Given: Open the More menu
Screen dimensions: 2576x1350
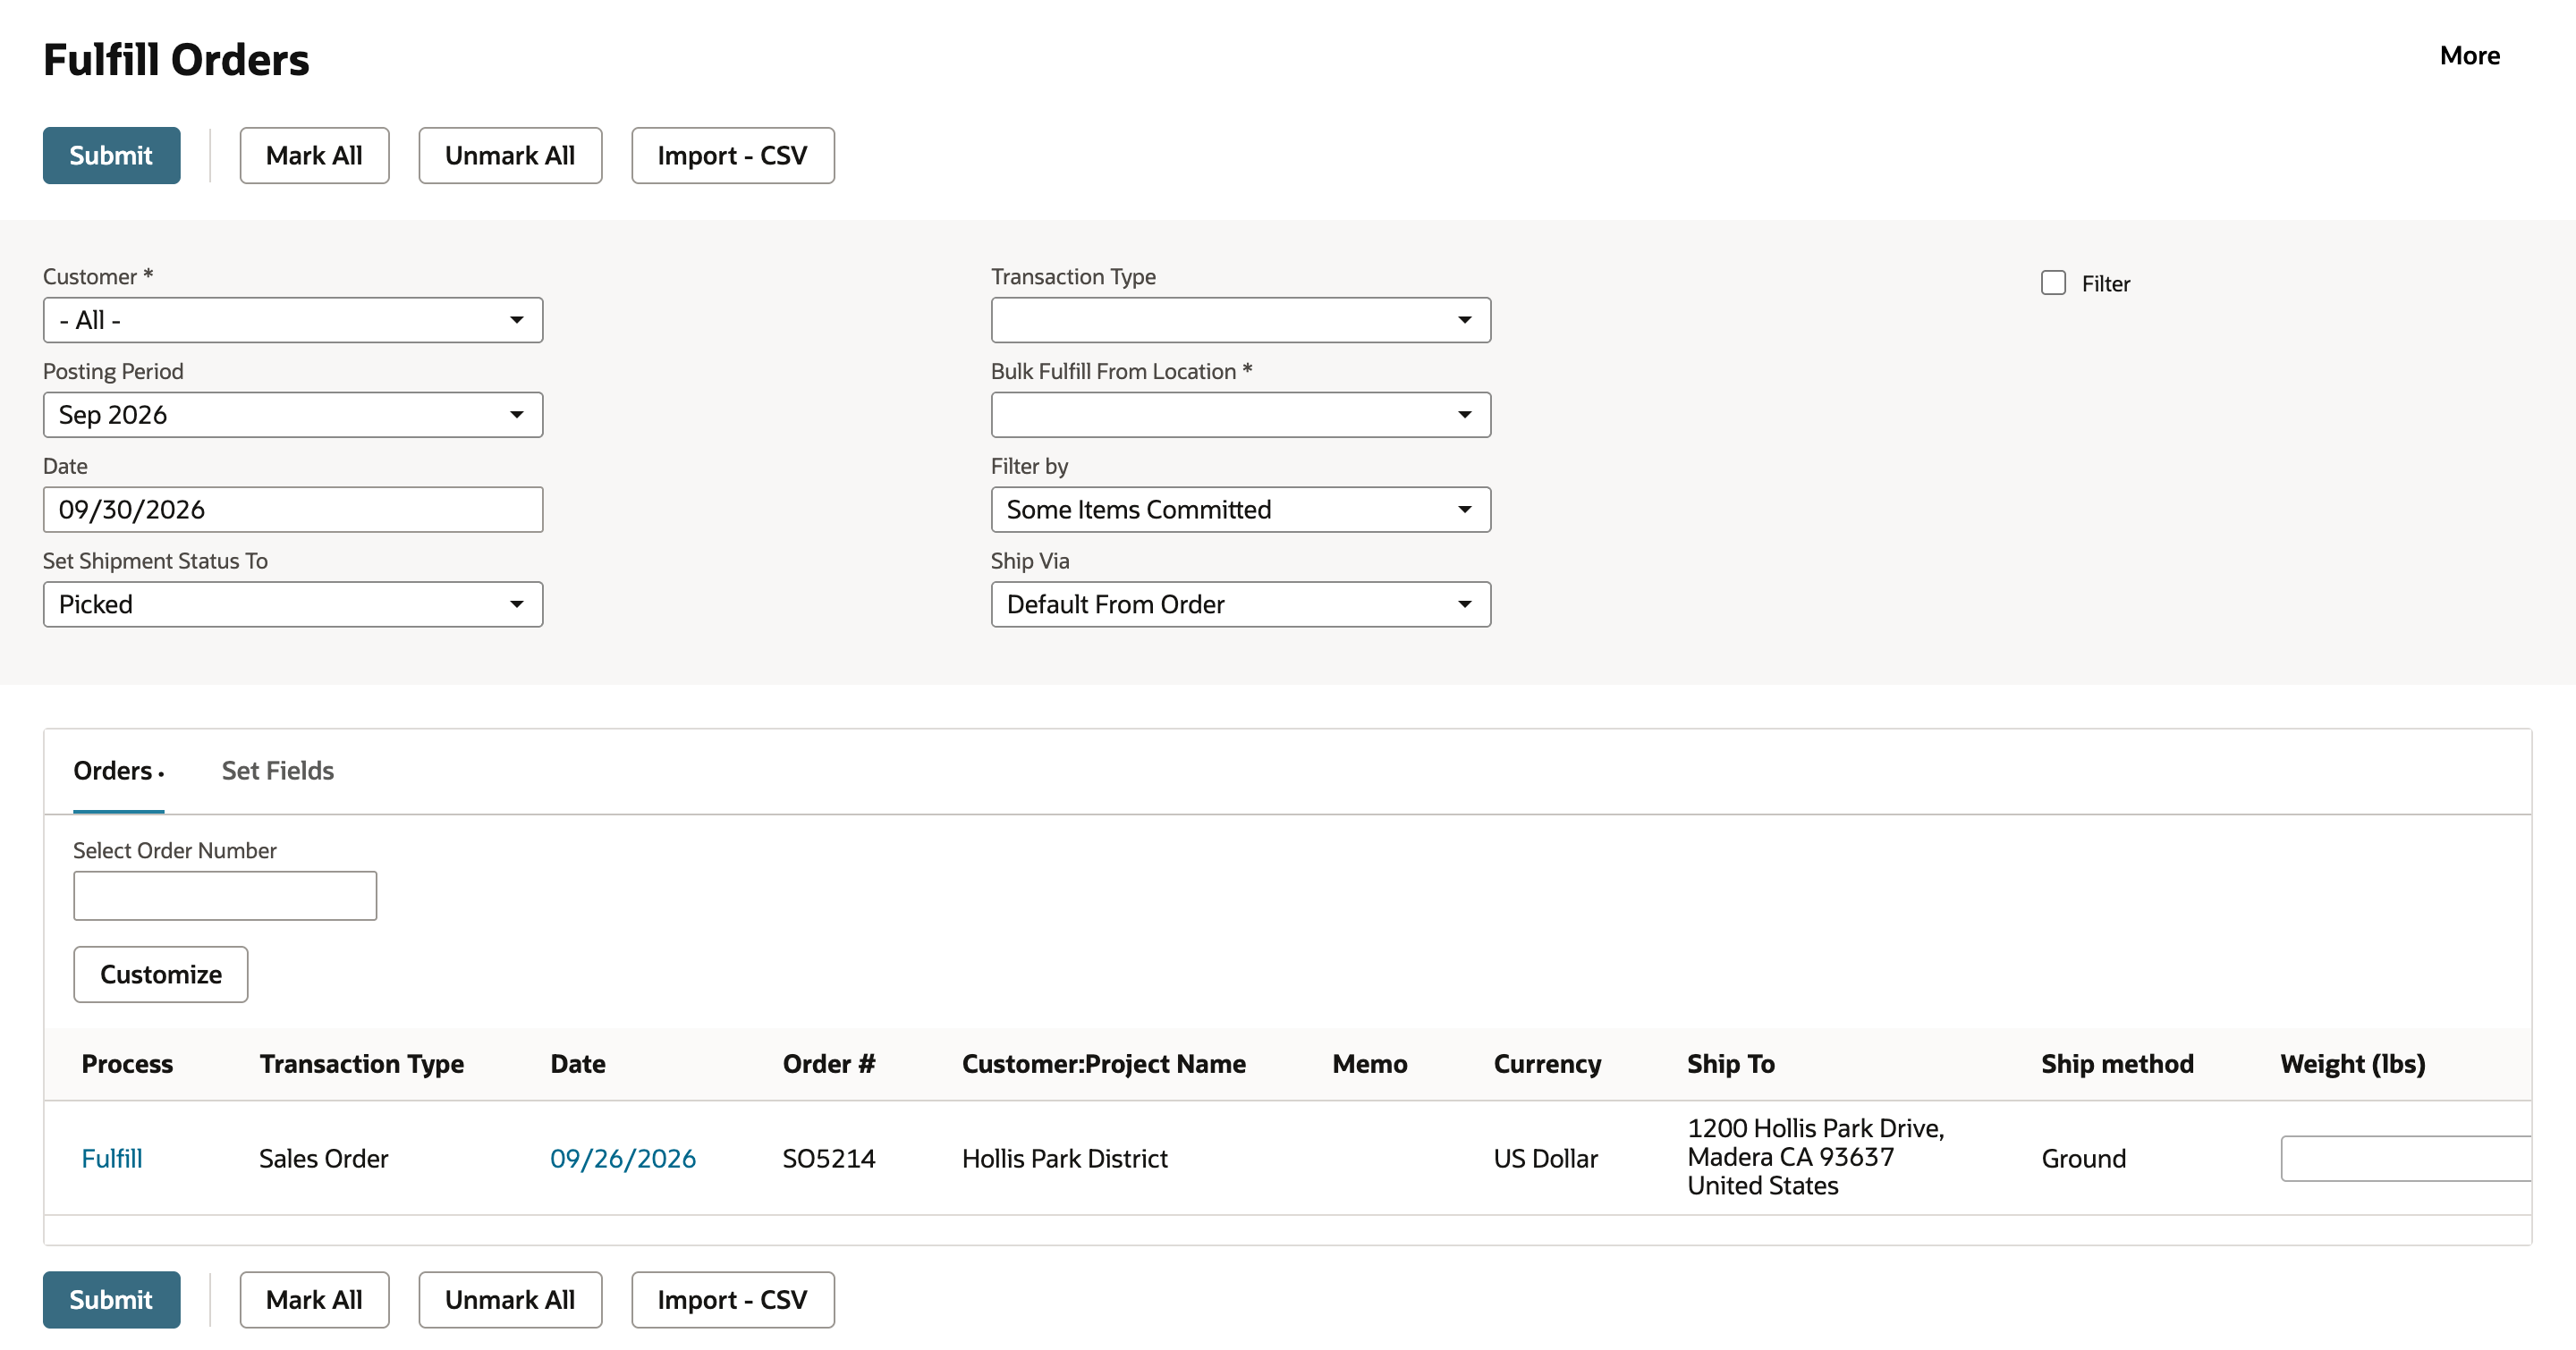Looking at the screenshot, I should 2469,56.
